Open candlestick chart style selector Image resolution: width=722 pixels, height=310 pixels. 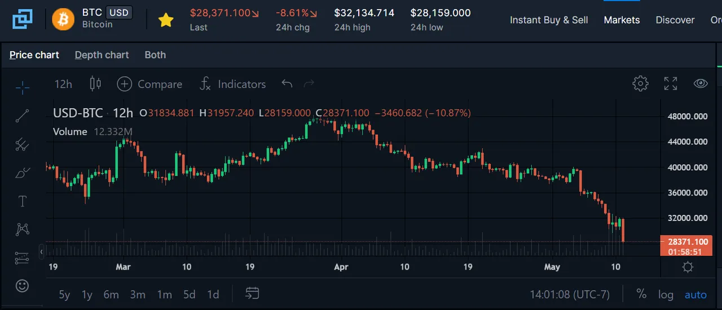click(95, 84)
